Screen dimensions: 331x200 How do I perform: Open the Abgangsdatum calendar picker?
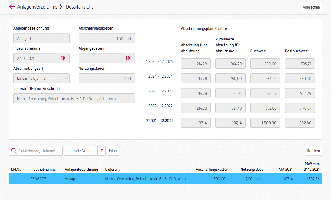pos(128,58)
